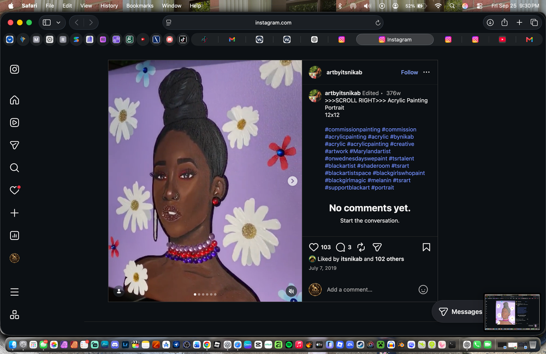Open the Bookmarks menu

click(140, 5)
